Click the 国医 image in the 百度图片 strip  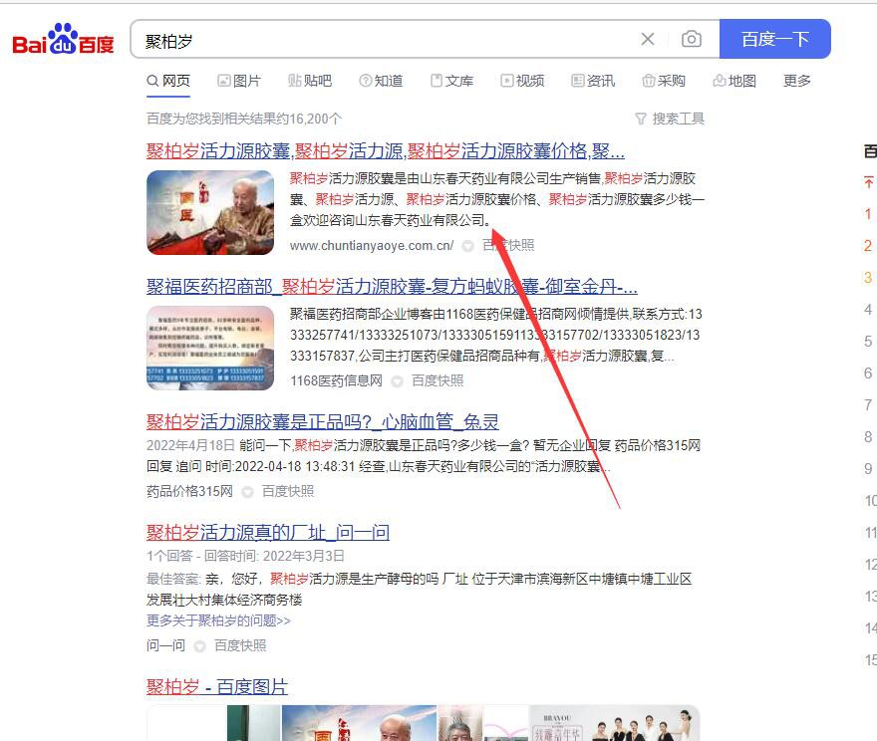coord(359,723)
